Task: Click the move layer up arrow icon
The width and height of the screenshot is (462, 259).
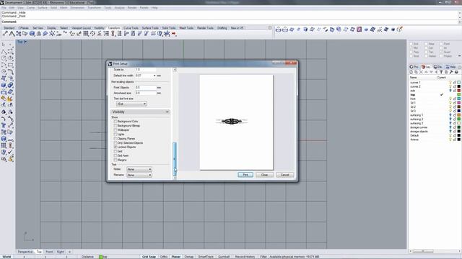Action: [426, 72]
